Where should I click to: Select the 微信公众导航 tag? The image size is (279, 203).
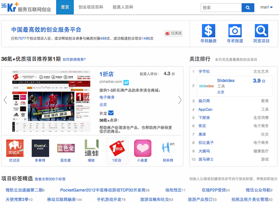(x=259, y=190)
